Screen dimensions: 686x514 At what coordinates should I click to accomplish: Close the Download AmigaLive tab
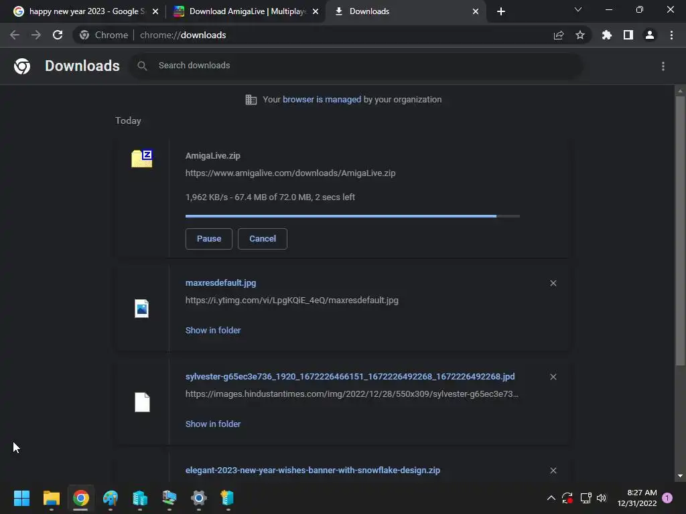[316, 12]
